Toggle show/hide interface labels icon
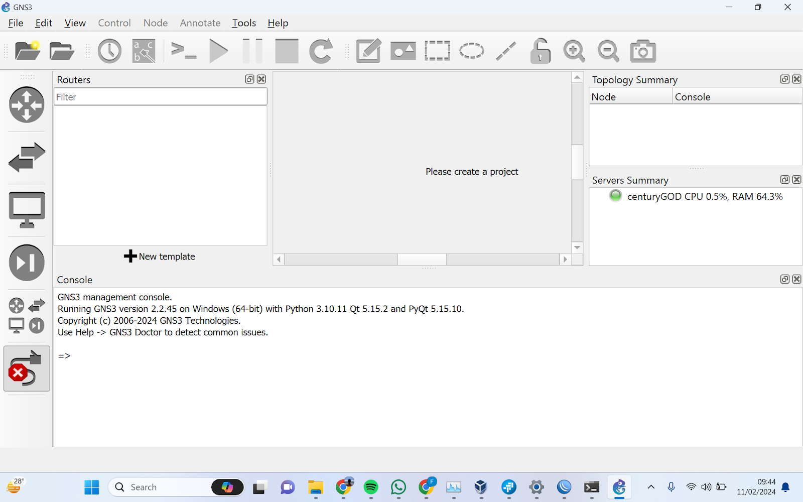This screenshot has height=502, width=803. tap(144, 51)
